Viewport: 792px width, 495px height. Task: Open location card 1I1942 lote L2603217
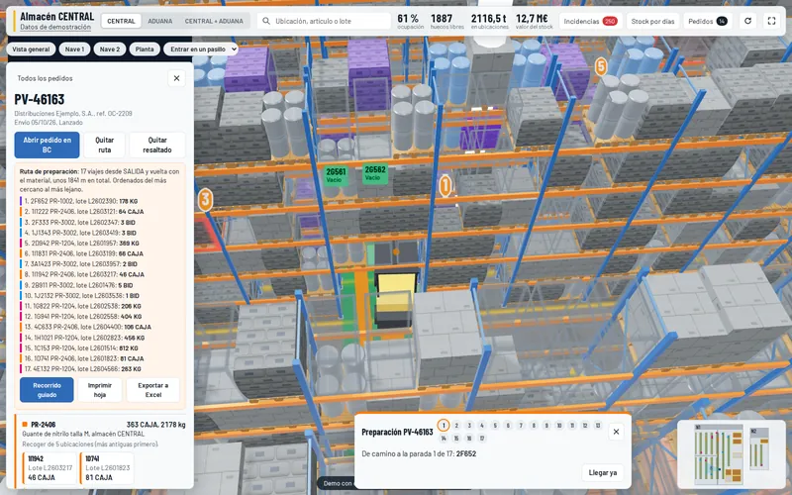pyautogui.click(x=50, y=468)
